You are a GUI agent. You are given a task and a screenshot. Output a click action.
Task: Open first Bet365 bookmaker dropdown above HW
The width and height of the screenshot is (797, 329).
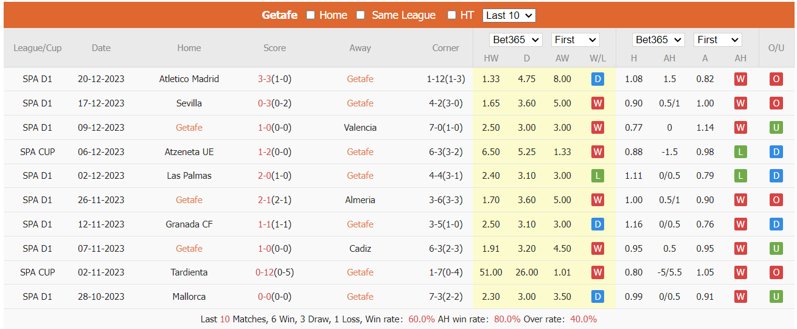pos(516,40)
